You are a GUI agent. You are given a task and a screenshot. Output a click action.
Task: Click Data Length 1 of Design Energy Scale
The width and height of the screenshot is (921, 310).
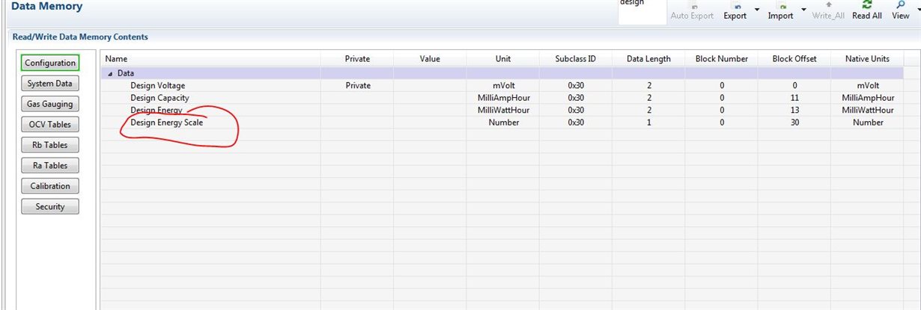[x=648, y=122]
